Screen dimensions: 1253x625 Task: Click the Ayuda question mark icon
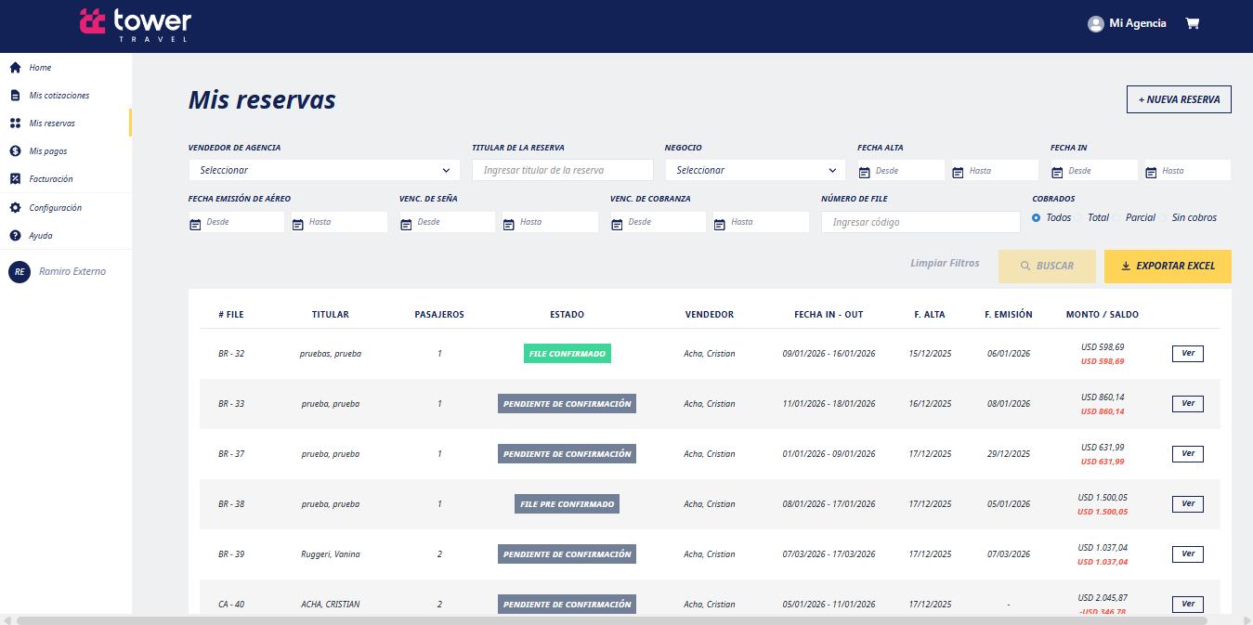[15, 236]
